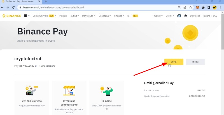Image resolution: width=224 pixels, height=115 pixels.
Task: Click the browser forward arrow
Action: [x=8, y=8]
